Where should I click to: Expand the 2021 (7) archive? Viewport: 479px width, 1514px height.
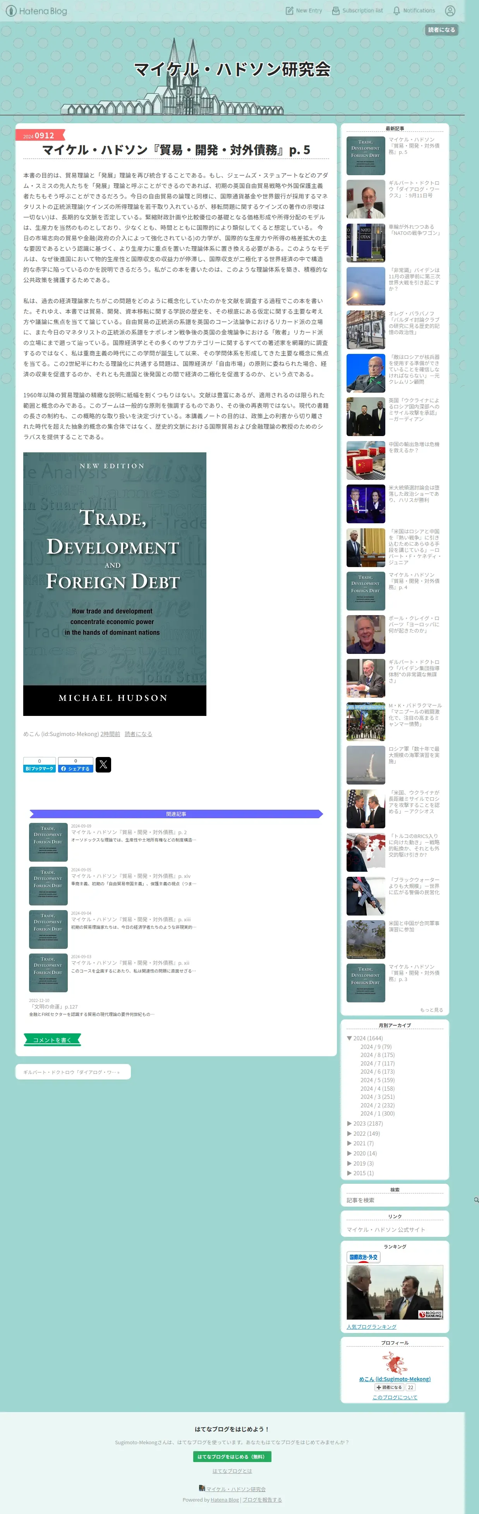(360, 1143)
